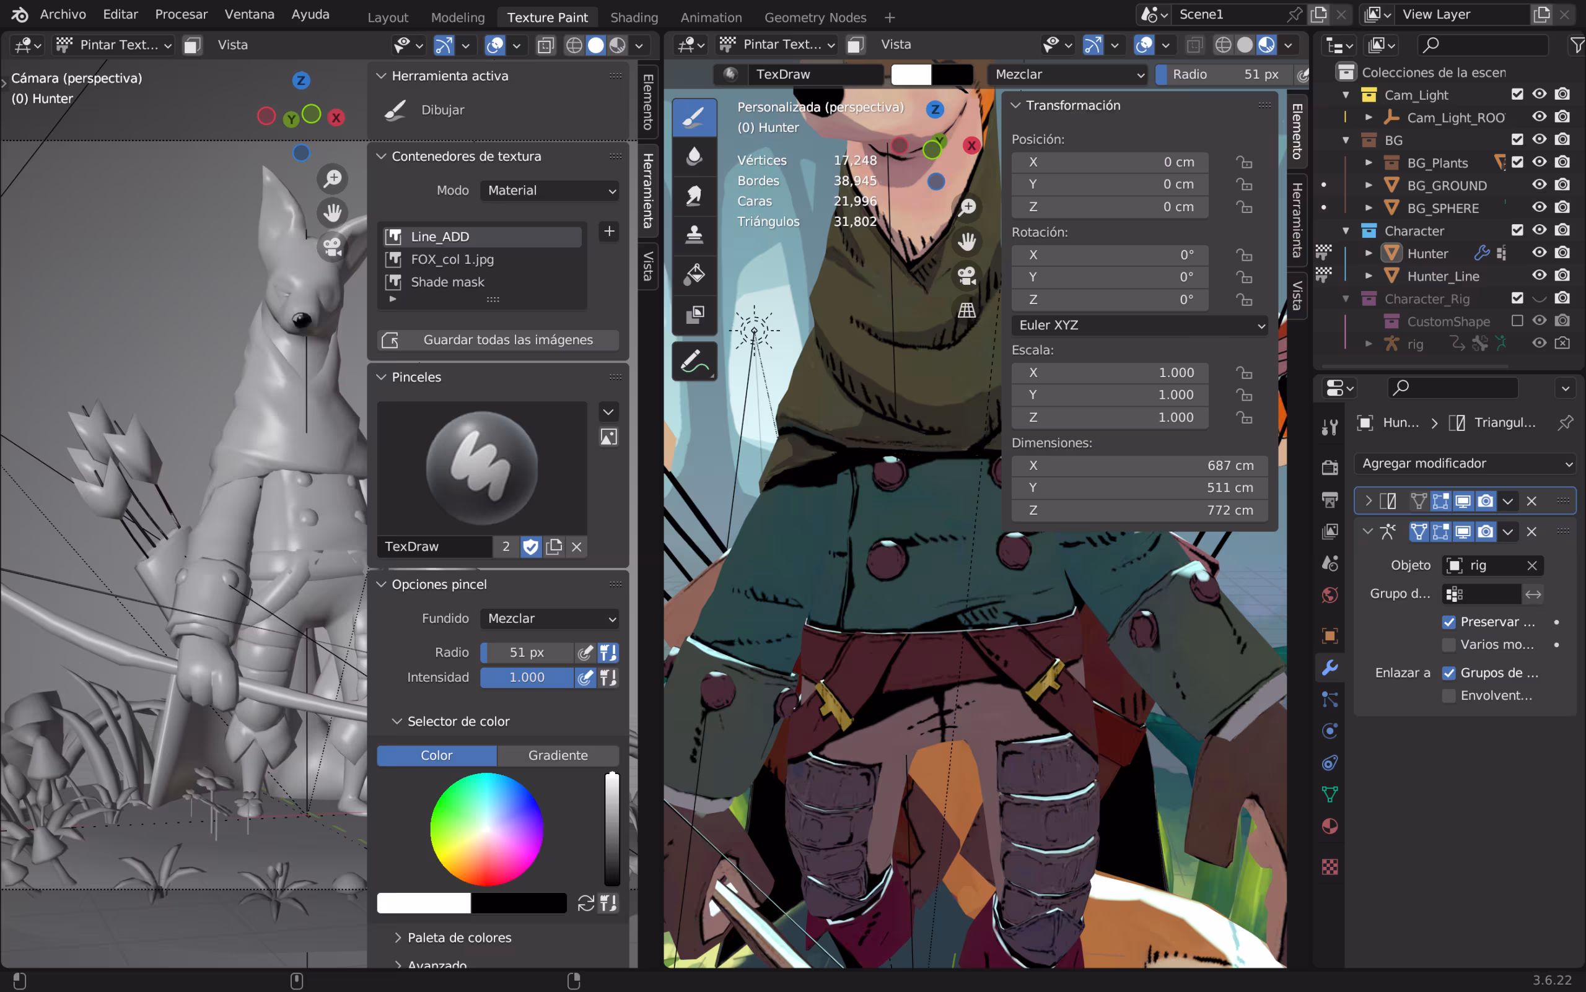Swap primary and secondary colors
Image resolution: width=1586 pixels, height=992 pixels.
tap(585, 903)
